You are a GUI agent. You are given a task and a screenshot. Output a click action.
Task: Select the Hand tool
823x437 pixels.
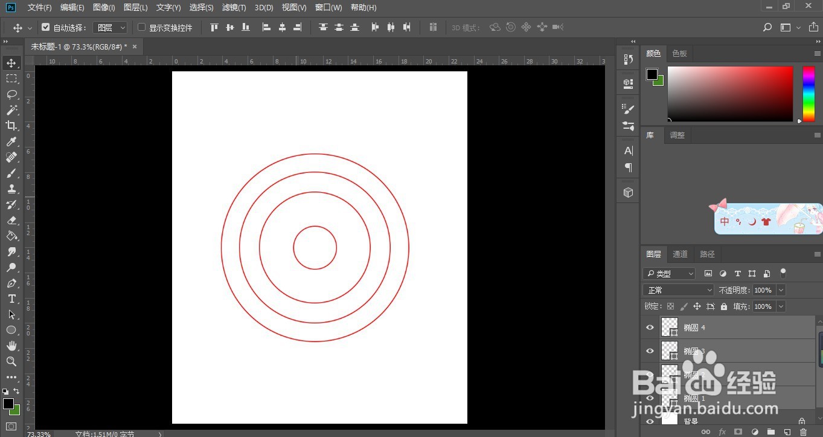coord(11,346)
